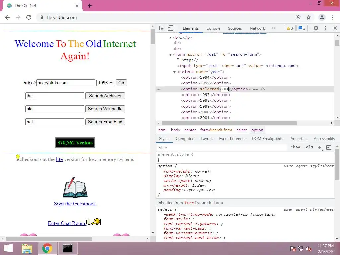Open DevTools customize three-dot menu

click(325, 28)
